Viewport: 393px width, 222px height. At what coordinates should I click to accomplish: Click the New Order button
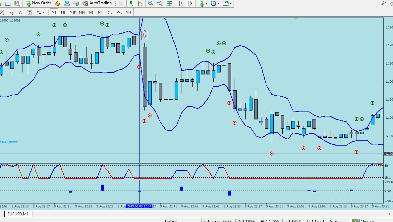(38, 3)
